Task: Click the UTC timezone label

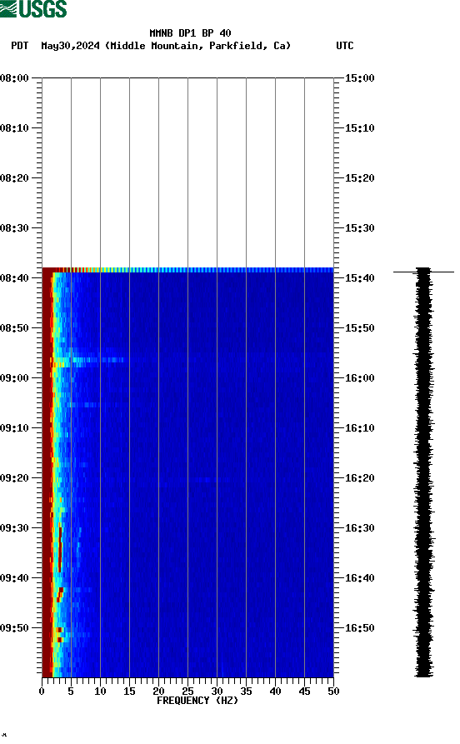Action: (x=345, y=46)
